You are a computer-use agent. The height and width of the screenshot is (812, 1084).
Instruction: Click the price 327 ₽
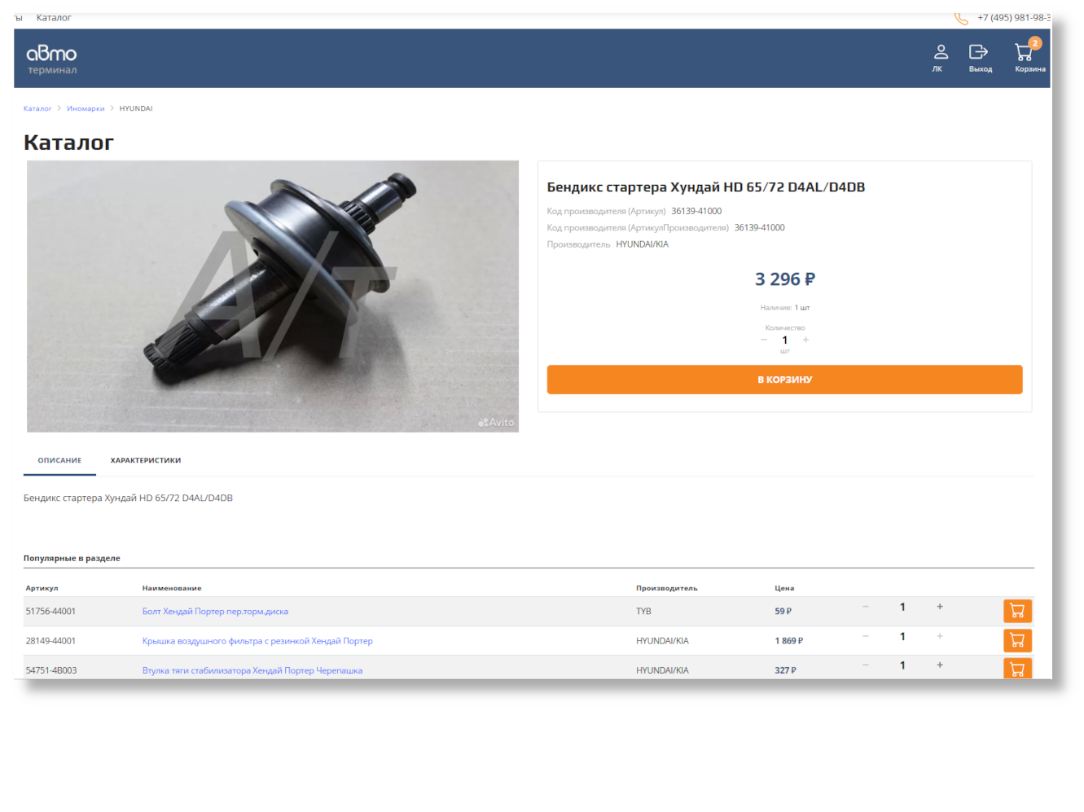point(785,670)
